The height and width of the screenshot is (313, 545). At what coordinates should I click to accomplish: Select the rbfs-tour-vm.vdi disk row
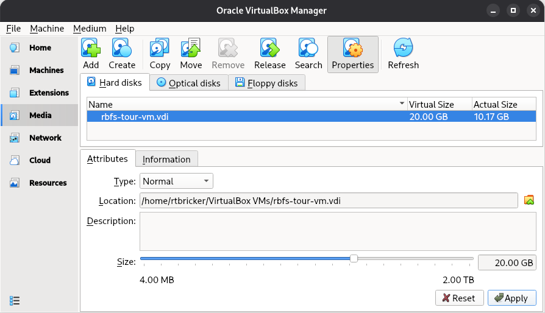pos(312,116)
